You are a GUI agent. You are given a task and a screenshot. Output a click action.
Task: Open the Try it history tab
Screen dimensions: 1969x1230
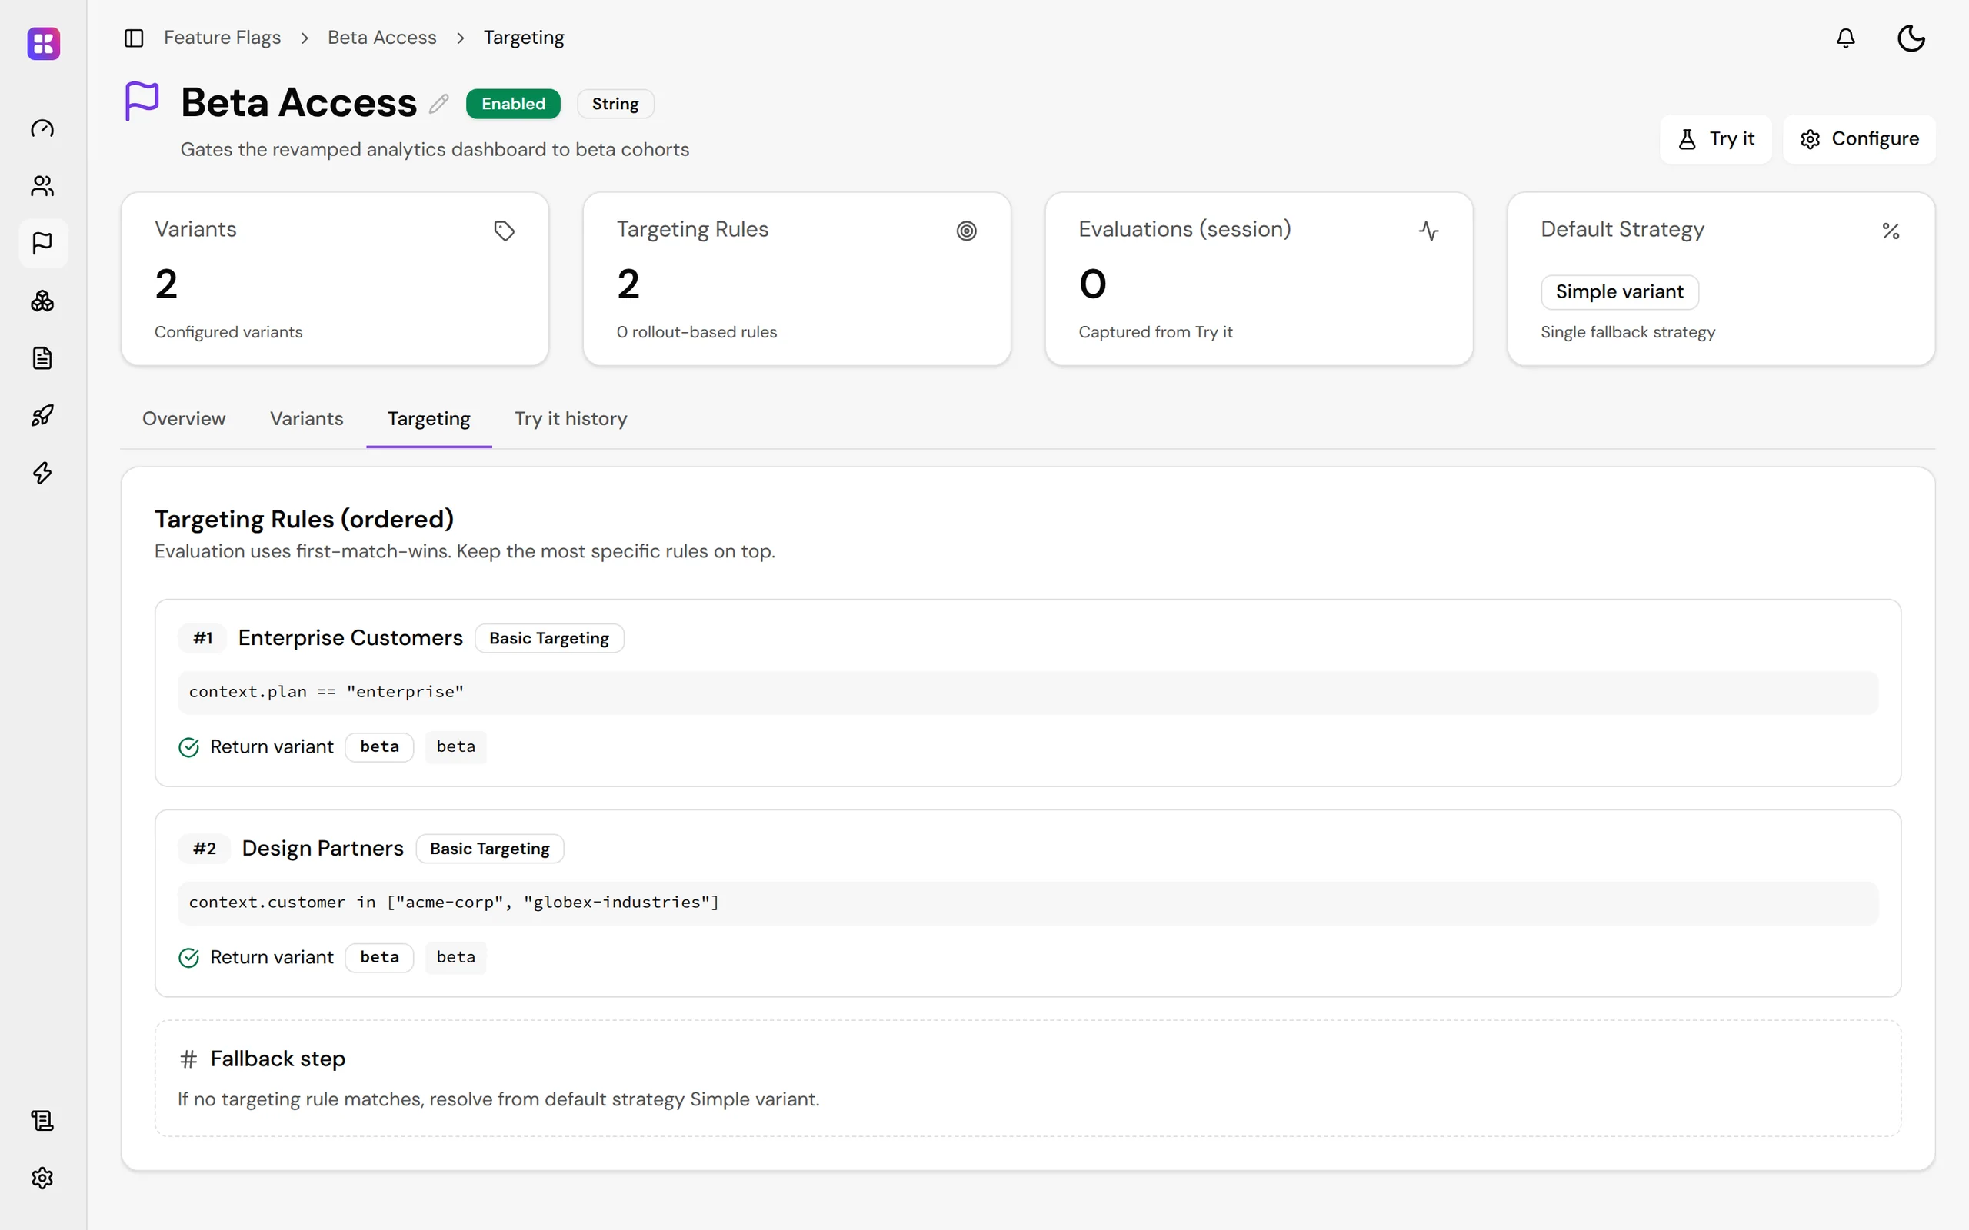(x=571, y=418)
